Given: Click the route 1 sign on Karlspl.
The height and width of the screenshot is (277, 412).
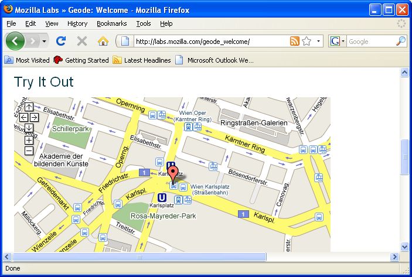Looking at the screenshot, I should click(x=243, y=214).
